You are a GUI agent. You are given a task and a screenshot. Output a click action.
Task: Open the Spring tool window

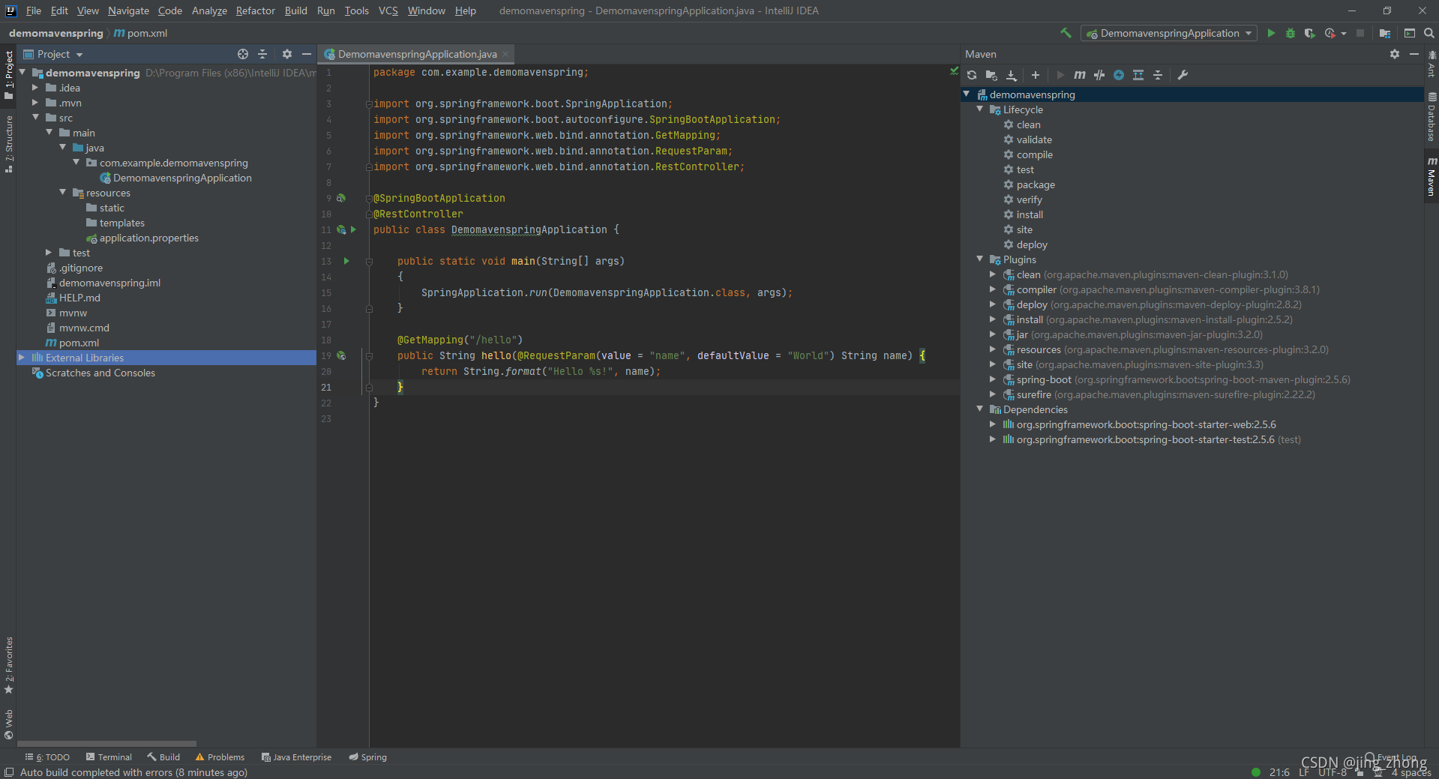coord(367,757)
